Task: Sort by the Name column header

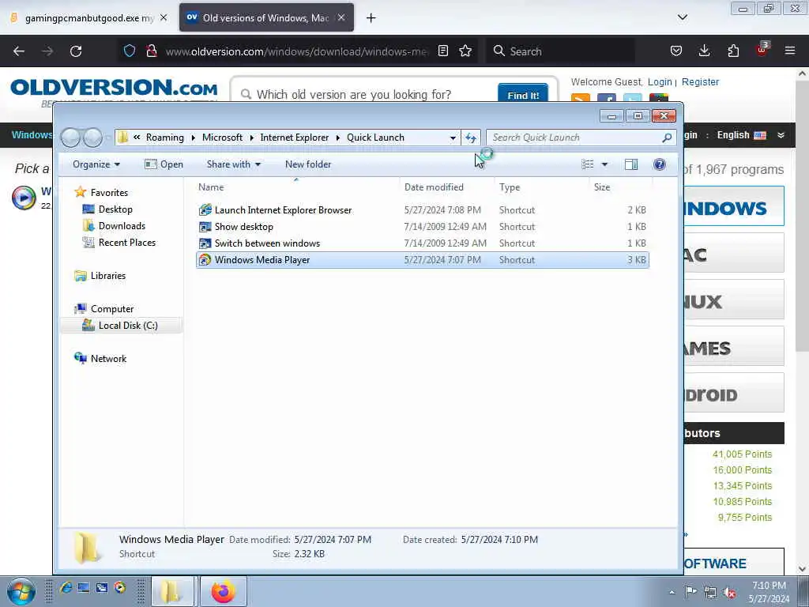Action: coord(297,187)
